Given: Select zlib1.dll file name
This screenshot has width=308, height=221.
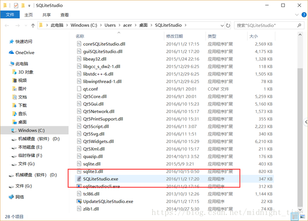Looking at the screenshot, I should pyautogui.click(x=91, y=209).
